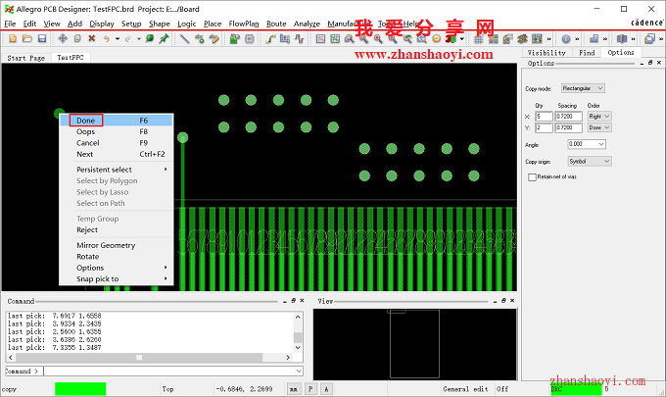Click the Previous view orange circle icon
The image size is (666, 397).
(x=436, y=38)
